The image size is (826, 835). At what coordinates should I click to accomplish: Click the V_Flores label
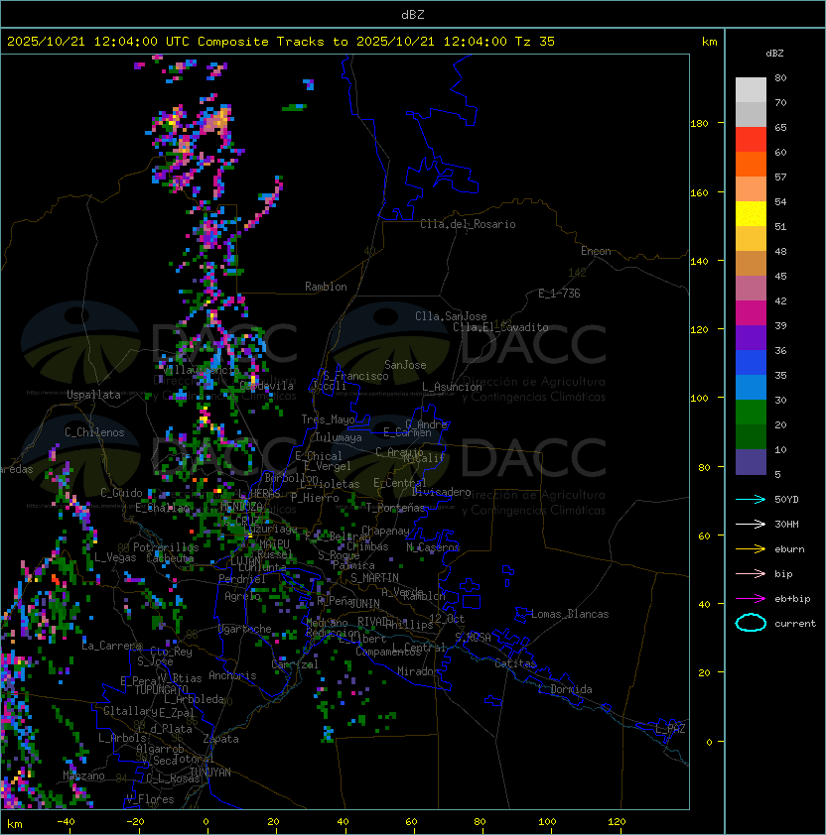pyautogui.click(x=150, y=799)
